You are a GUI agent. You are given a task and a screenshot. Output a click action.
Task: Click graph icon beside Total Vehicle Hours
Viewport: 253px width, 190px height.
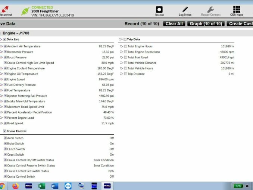122,68
